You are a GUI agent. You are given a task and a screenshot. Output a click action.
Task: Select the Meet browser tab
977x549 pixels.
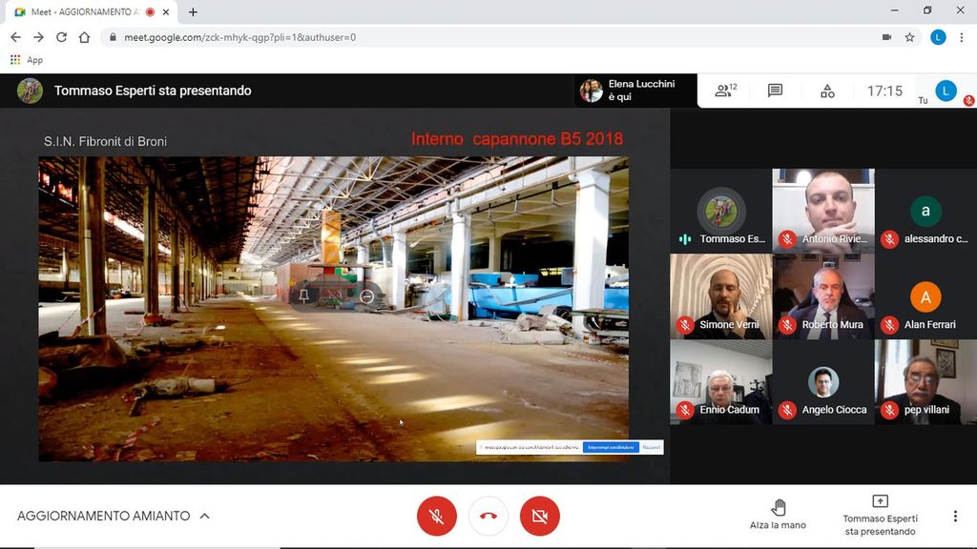84,12
